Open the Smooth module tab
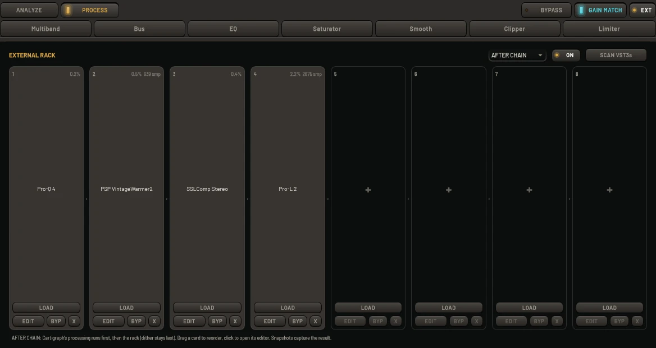 click(421, 29)
